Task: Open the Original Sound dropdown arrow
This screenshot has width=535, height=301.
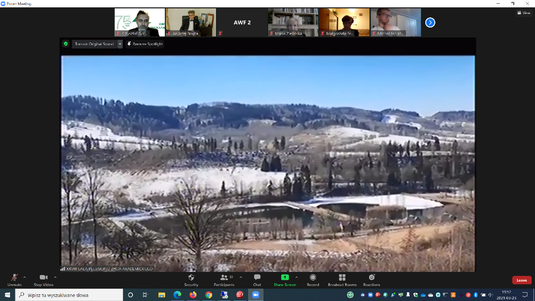Action: (120, 44)
